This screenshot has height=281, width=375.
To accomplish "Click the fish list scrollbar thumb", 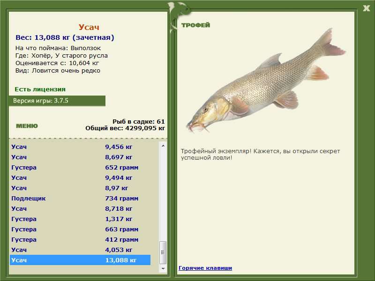I will [x=163, y=253].
